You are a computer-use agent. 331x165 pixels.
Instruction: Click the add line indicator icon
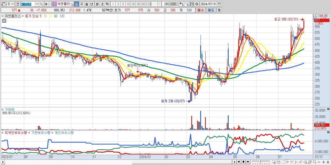[187, 4]
